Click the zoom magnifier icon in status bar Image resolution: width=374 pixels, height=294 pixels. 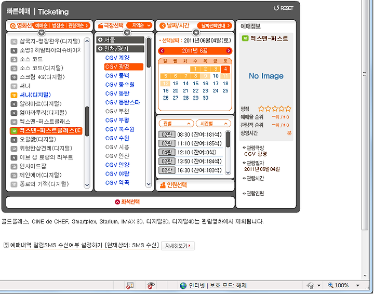(330, 285)
